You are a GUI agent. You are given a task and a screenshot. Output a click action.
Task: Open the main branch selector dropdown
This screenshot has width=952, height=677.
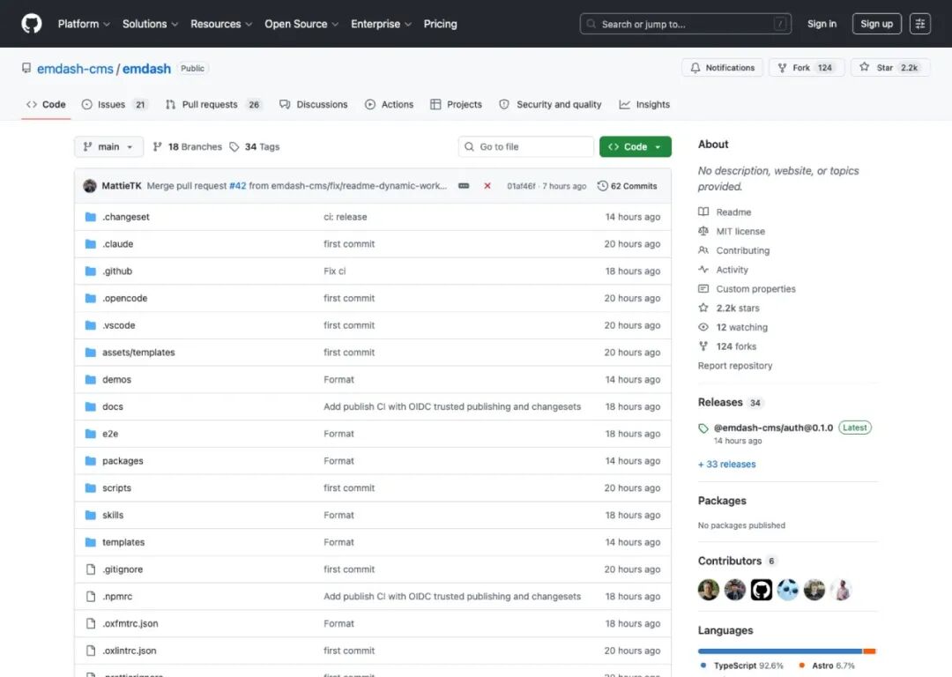[108, 146]
